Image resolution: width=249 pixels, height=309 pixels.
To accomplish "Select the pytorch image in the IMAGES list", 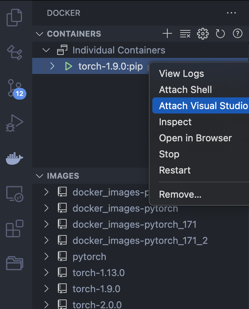I will 89,256.
